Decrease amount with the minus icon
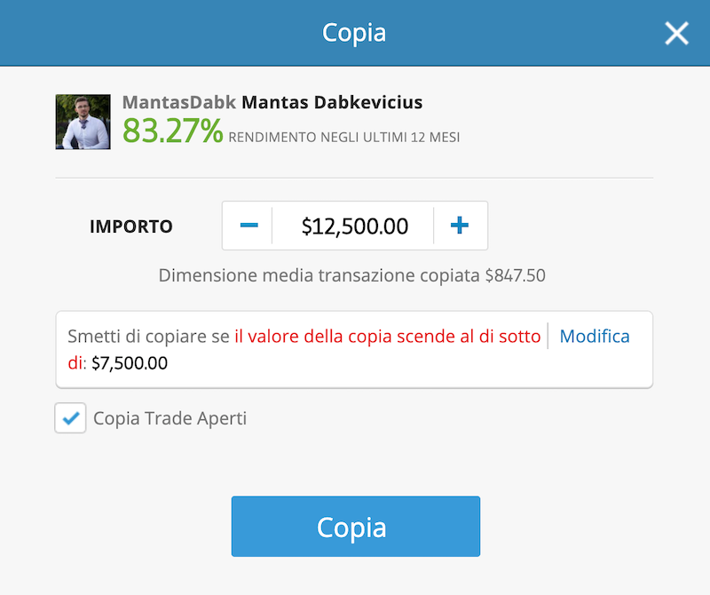 (x=248, y=226)
